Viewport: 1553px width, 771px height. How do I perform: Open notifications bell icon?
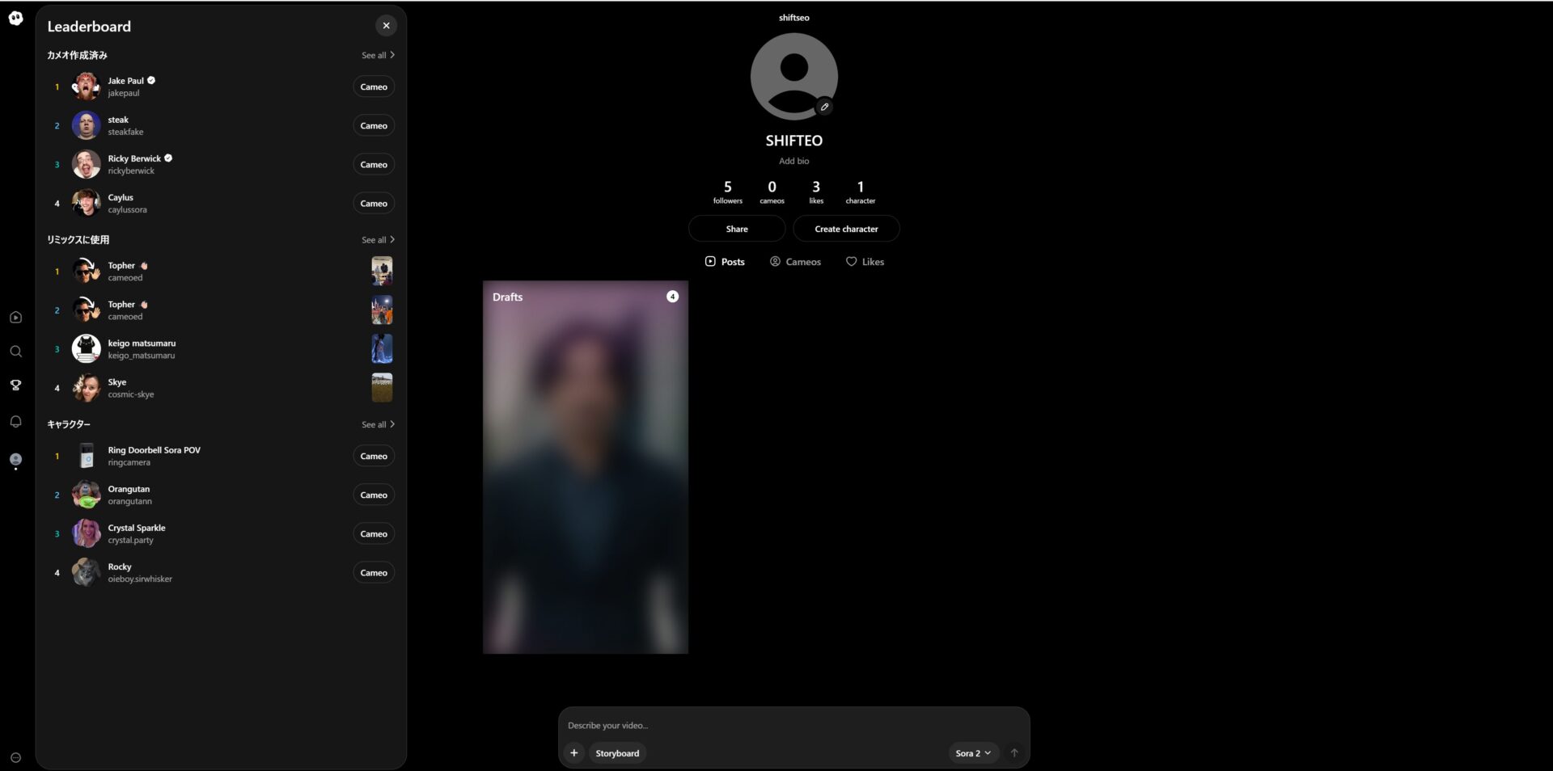pyautogui.click(x=15, y=422)
